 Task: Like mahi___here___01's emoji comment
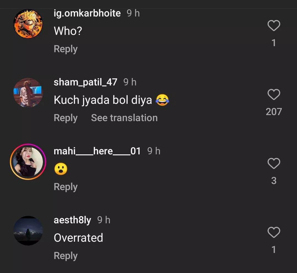(x=274, y=164)
